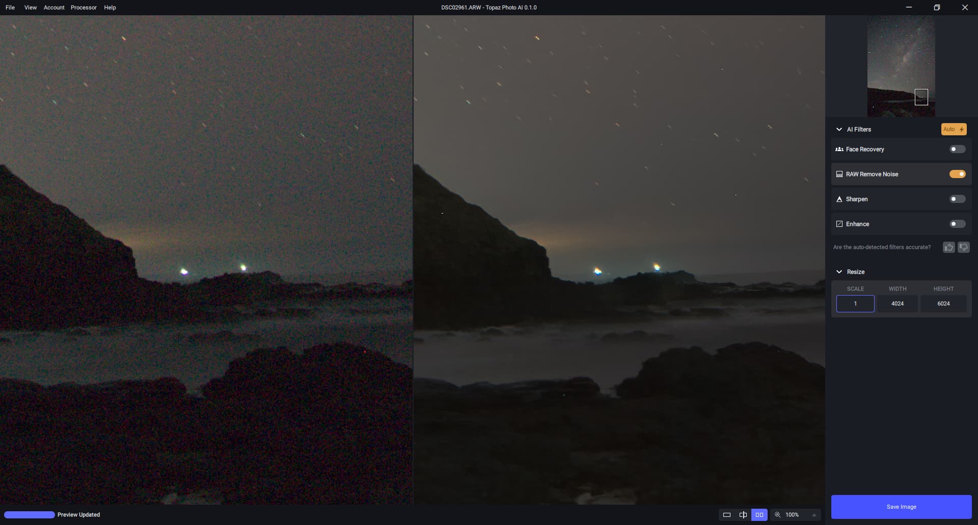Open the 100% zoom level dropdown
The image size is (978, 525).
click(814, 515)
